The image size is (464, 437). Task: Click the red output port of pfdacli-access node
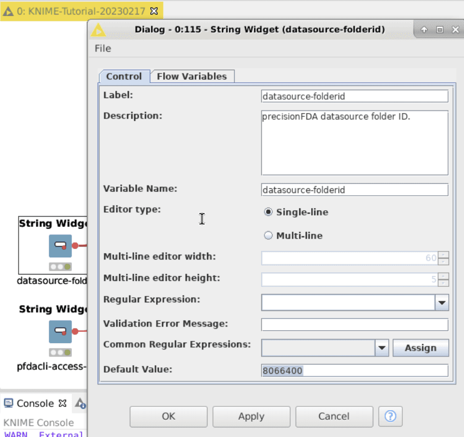[x=75, y=331]
